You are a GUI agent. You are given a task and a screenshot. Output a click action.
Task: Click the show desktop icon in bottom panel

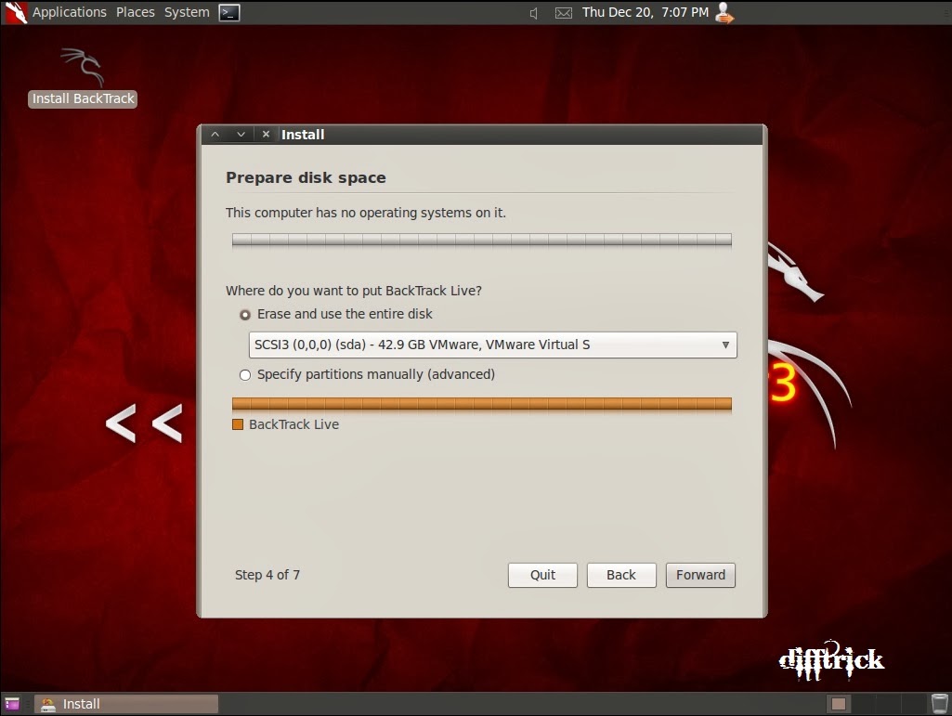(x=11, y=704)
